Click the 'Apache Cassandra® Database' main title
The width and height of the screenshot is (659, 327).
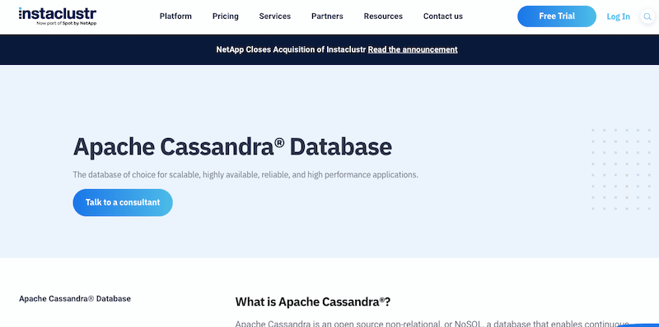pyautogui.click(x=232, y=147)
